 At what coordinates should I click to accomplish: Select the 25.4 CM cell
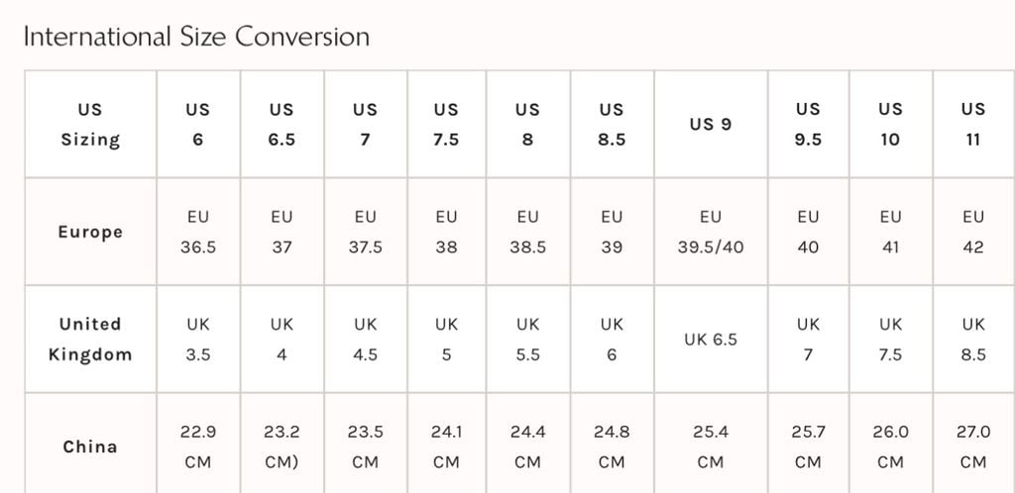[711, 446]
